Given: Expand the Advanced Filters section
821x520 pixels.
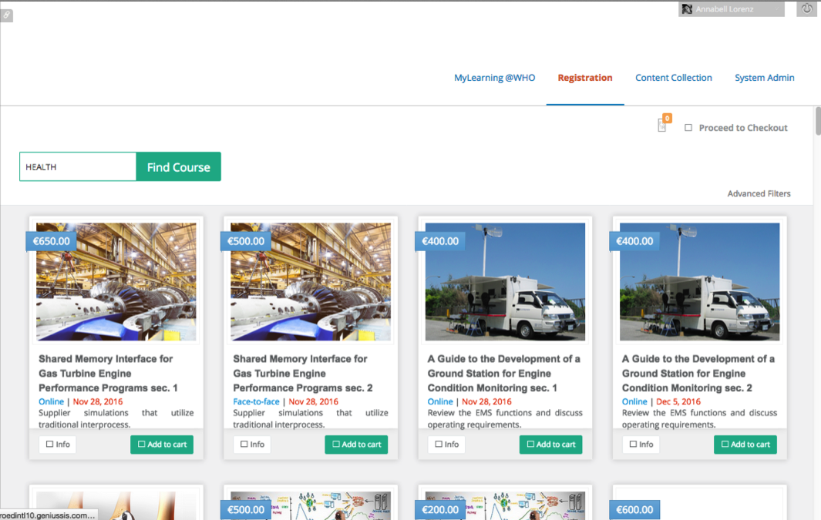Looking at the screenshot, I should 759,193.
